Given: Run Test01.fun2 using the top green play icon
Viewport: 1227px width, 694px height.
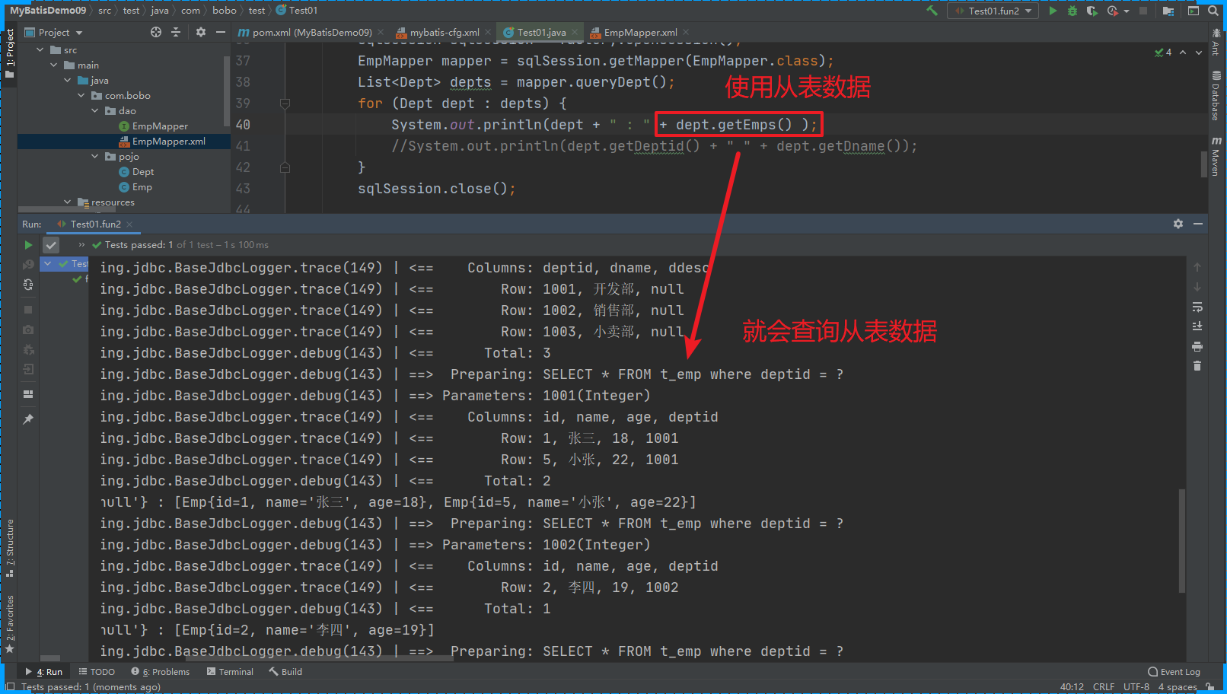Looking at the screenshot, I should pyautogui.click(x=1053, y=11).
